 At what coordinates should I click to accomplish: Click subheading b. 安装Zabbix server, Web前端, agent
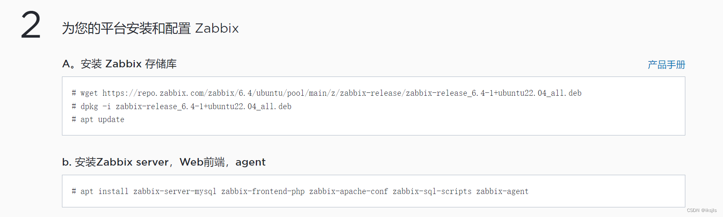164,162
